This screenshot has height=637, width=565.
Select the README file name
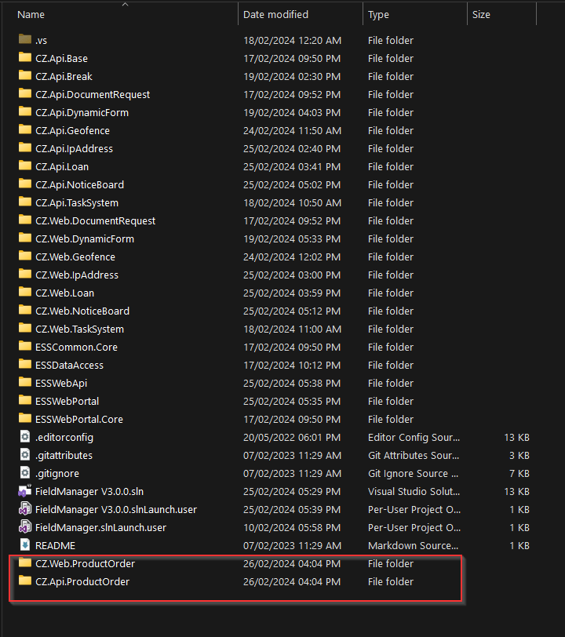[55, 545]
